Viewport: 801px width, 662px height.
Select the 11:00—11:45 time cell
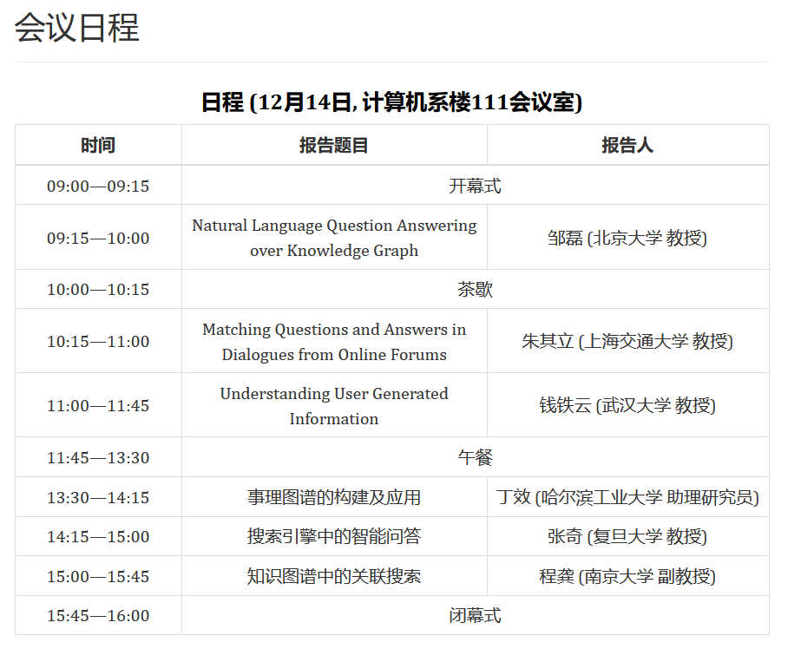pos(98,405)
